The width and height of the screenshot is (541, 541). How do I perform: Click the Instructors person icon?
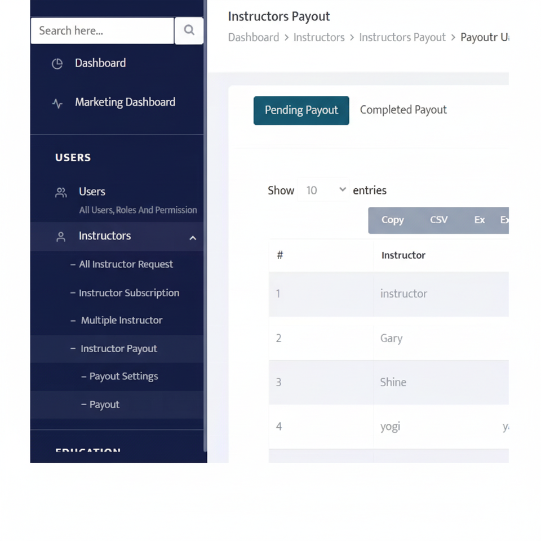pyautogui.click(x=61, y=237)
